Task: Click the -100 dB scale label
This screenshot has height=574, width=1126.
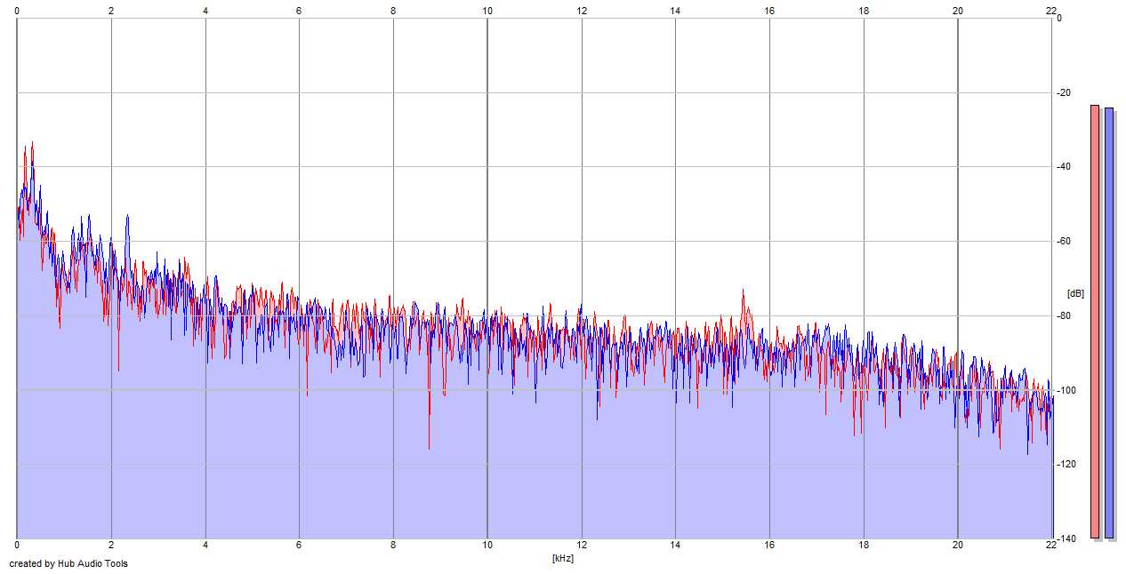Action: [1066, 390]
